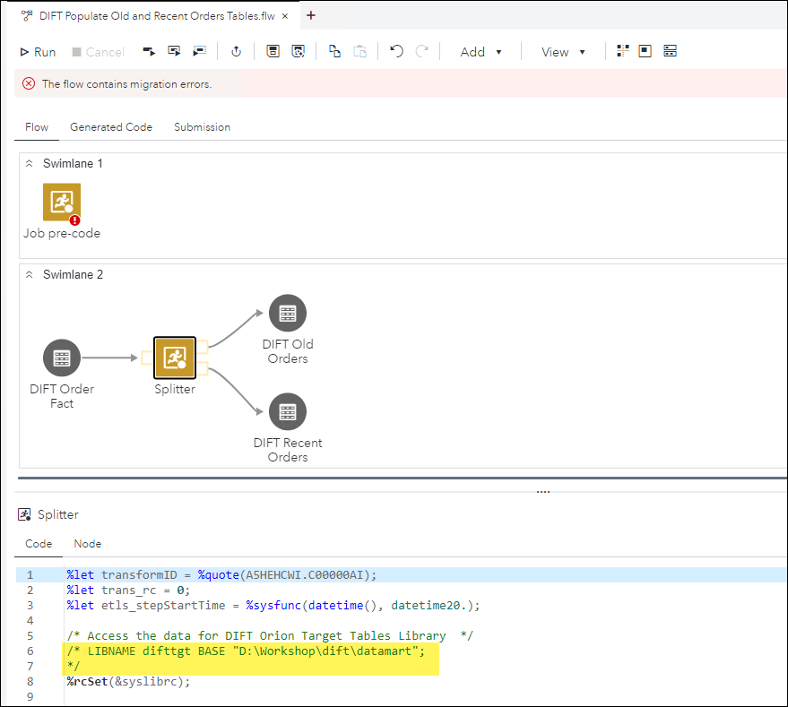The image size is (788, 707).
Task: Select the DIFT Order Fact table node
Action: tap(62, 358)
